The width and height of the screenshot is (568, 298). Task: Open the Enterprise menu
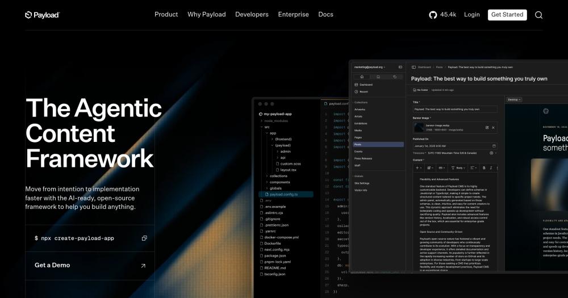(x=294, y=15)
